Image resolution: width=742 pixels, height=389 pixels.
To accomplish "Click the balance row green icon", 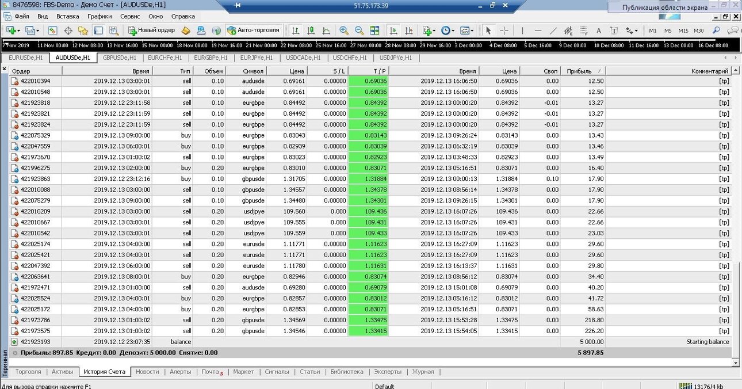I will pos(15,342).
